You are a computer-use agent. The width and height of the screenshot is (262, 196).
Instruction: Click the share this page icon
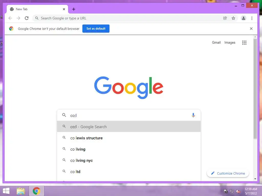[x=225, y=18]
